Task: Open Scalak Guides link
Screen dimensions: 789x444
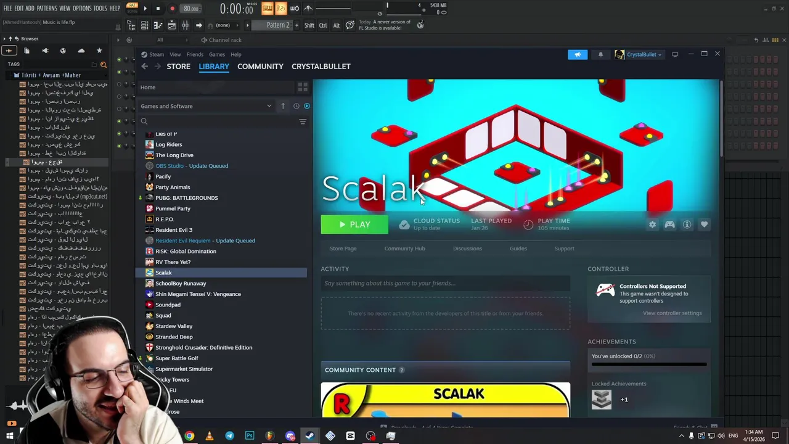Action: (x=518, y=249)
